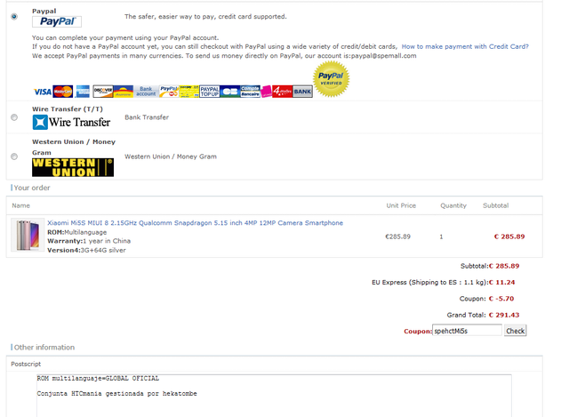
Task: Click the 'Western Union / Money Gram' description text
Action: (171, 156)
